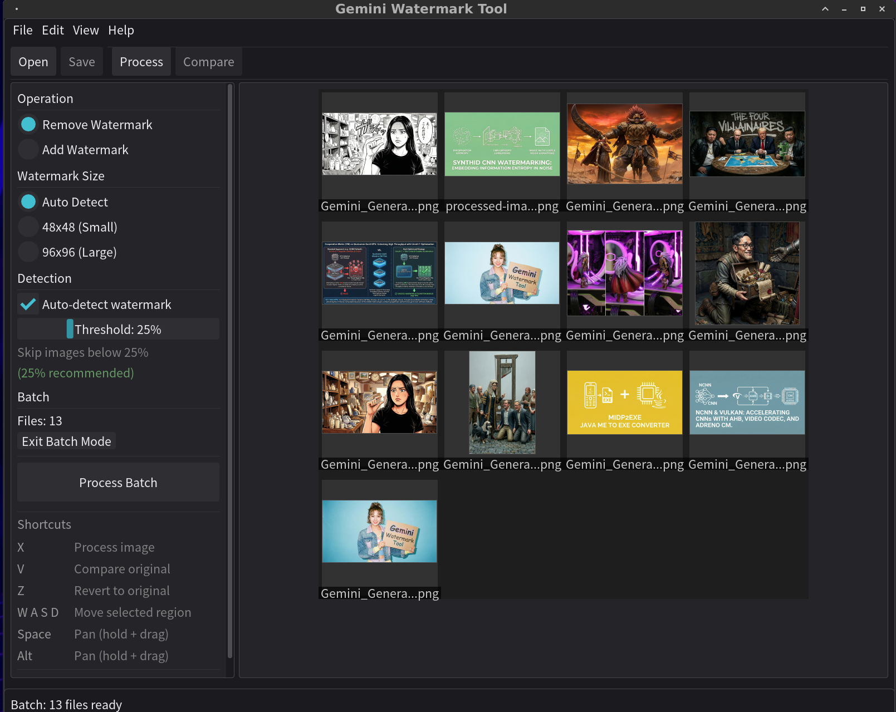Disable the Auto-detect watermark checkbox

click(28, 304)
